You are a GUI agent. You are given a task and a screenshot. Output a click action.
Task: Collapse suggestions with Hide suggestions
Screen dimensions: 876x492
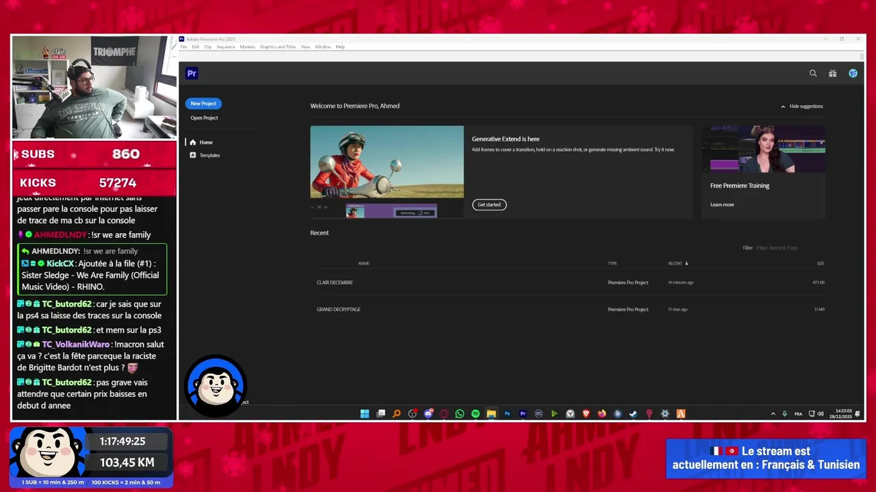[801, 106]
